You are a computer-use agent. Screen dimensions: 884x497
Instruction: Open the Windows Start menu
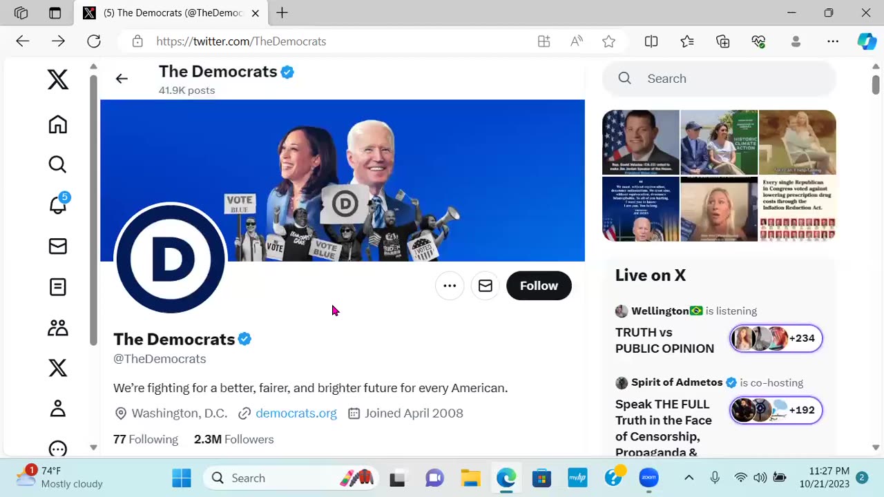[182, 478]
